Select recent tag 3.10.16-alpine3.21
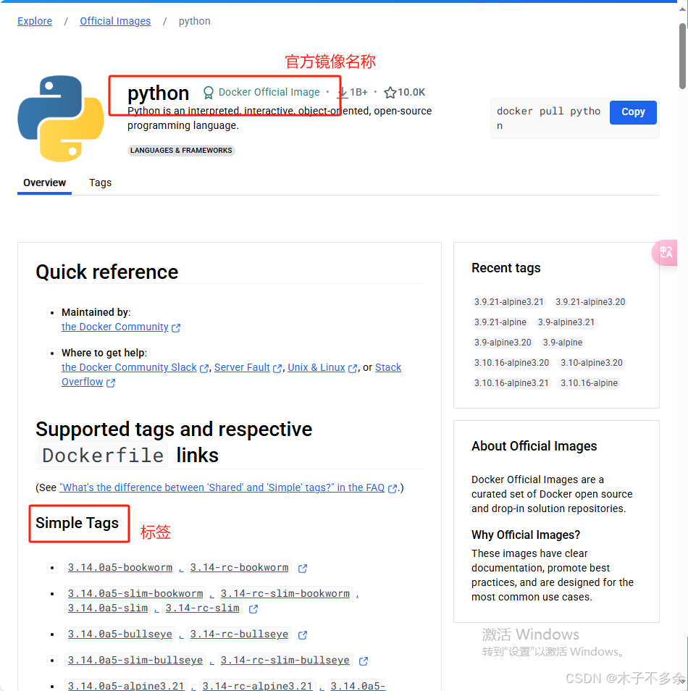688x691 pixels. point(512,383)
